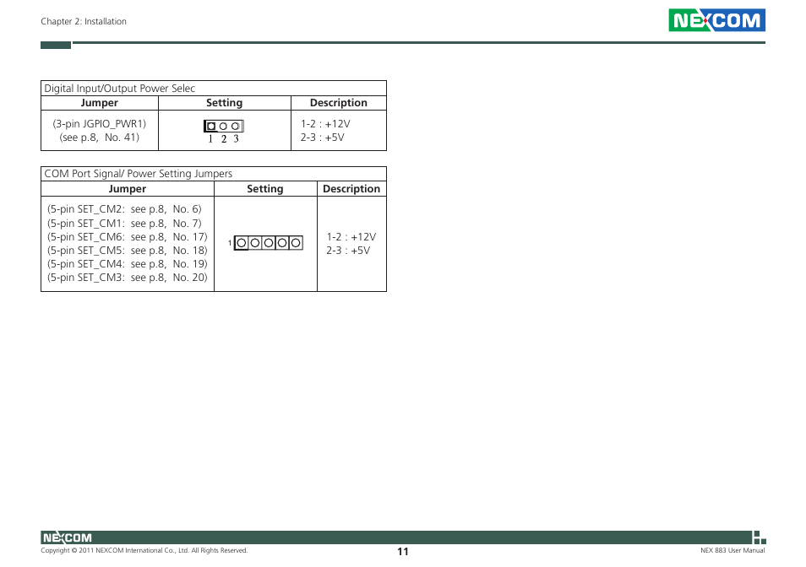This screenshot has width=806, height=567.
Task: Click the SET_CM1 row, see p.8 No. 7
Action: [124, 224]
